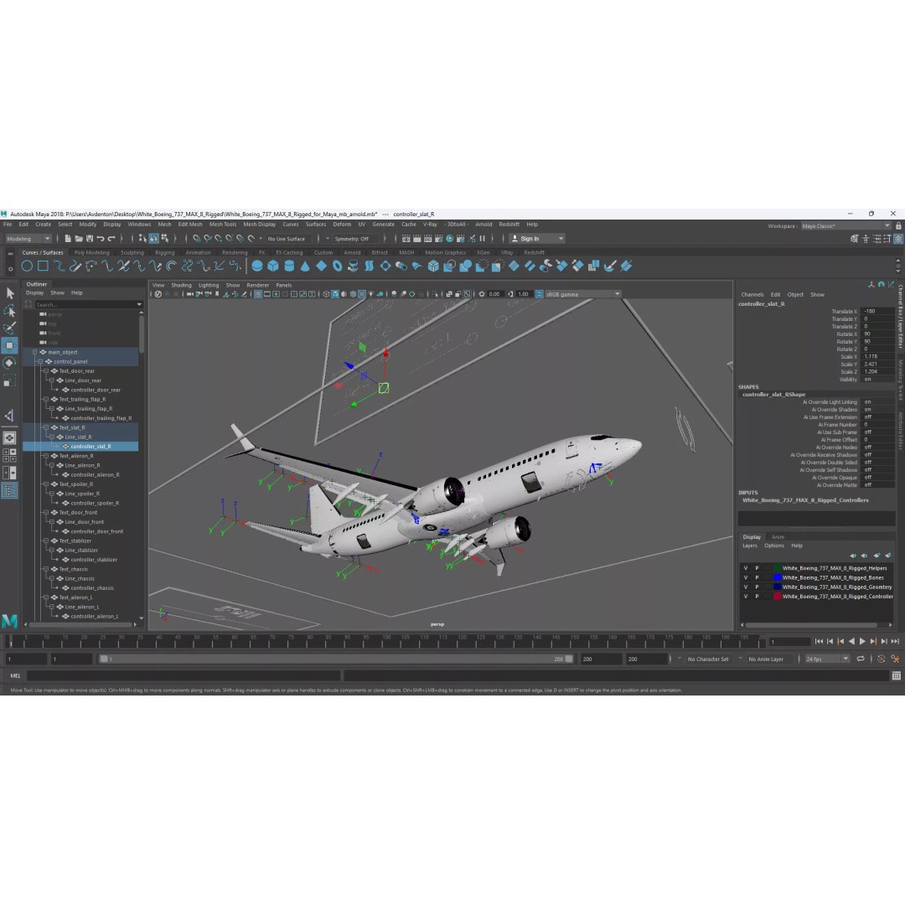Image resolution: width=905 pixels, height=905 pixels.
Task: Open the Deform menu
Action: [x=342, y=225]
